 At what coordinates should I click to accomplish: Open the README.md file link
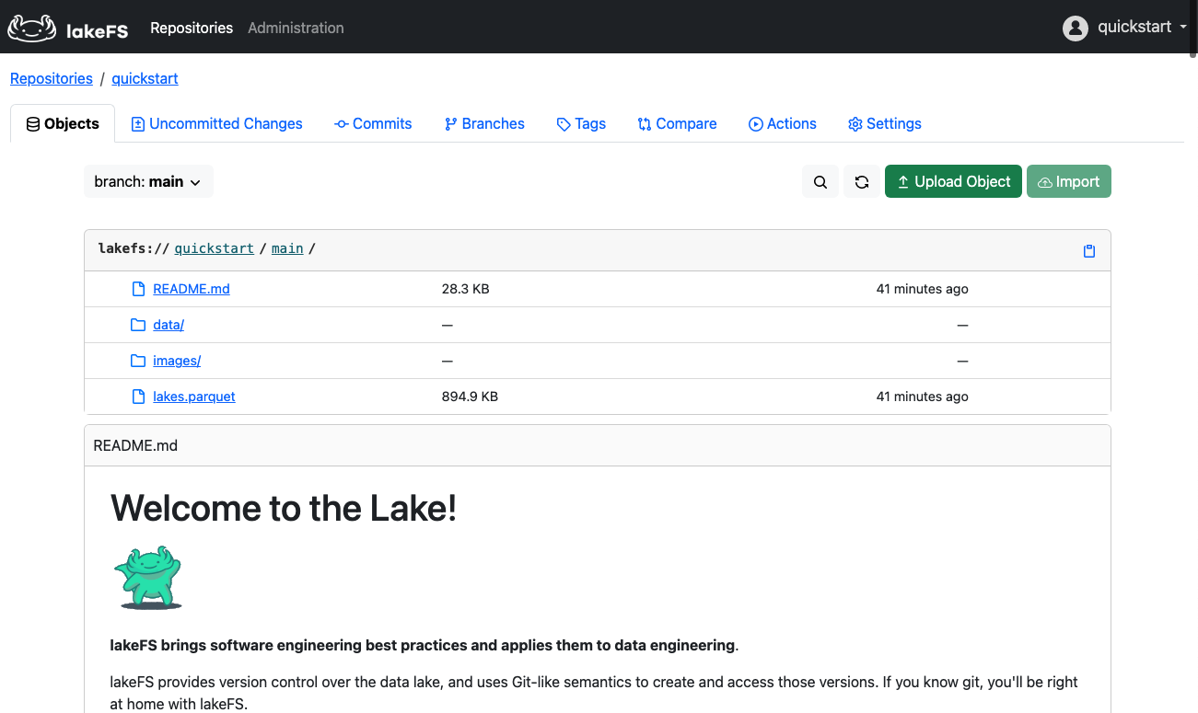pyautogui.click(x=191, y=288)
